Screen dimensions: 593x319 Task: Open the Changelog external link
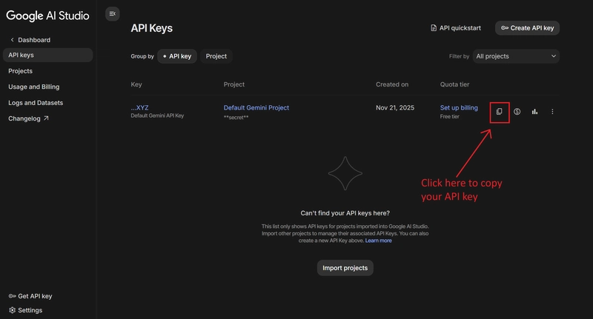point(28,118)
